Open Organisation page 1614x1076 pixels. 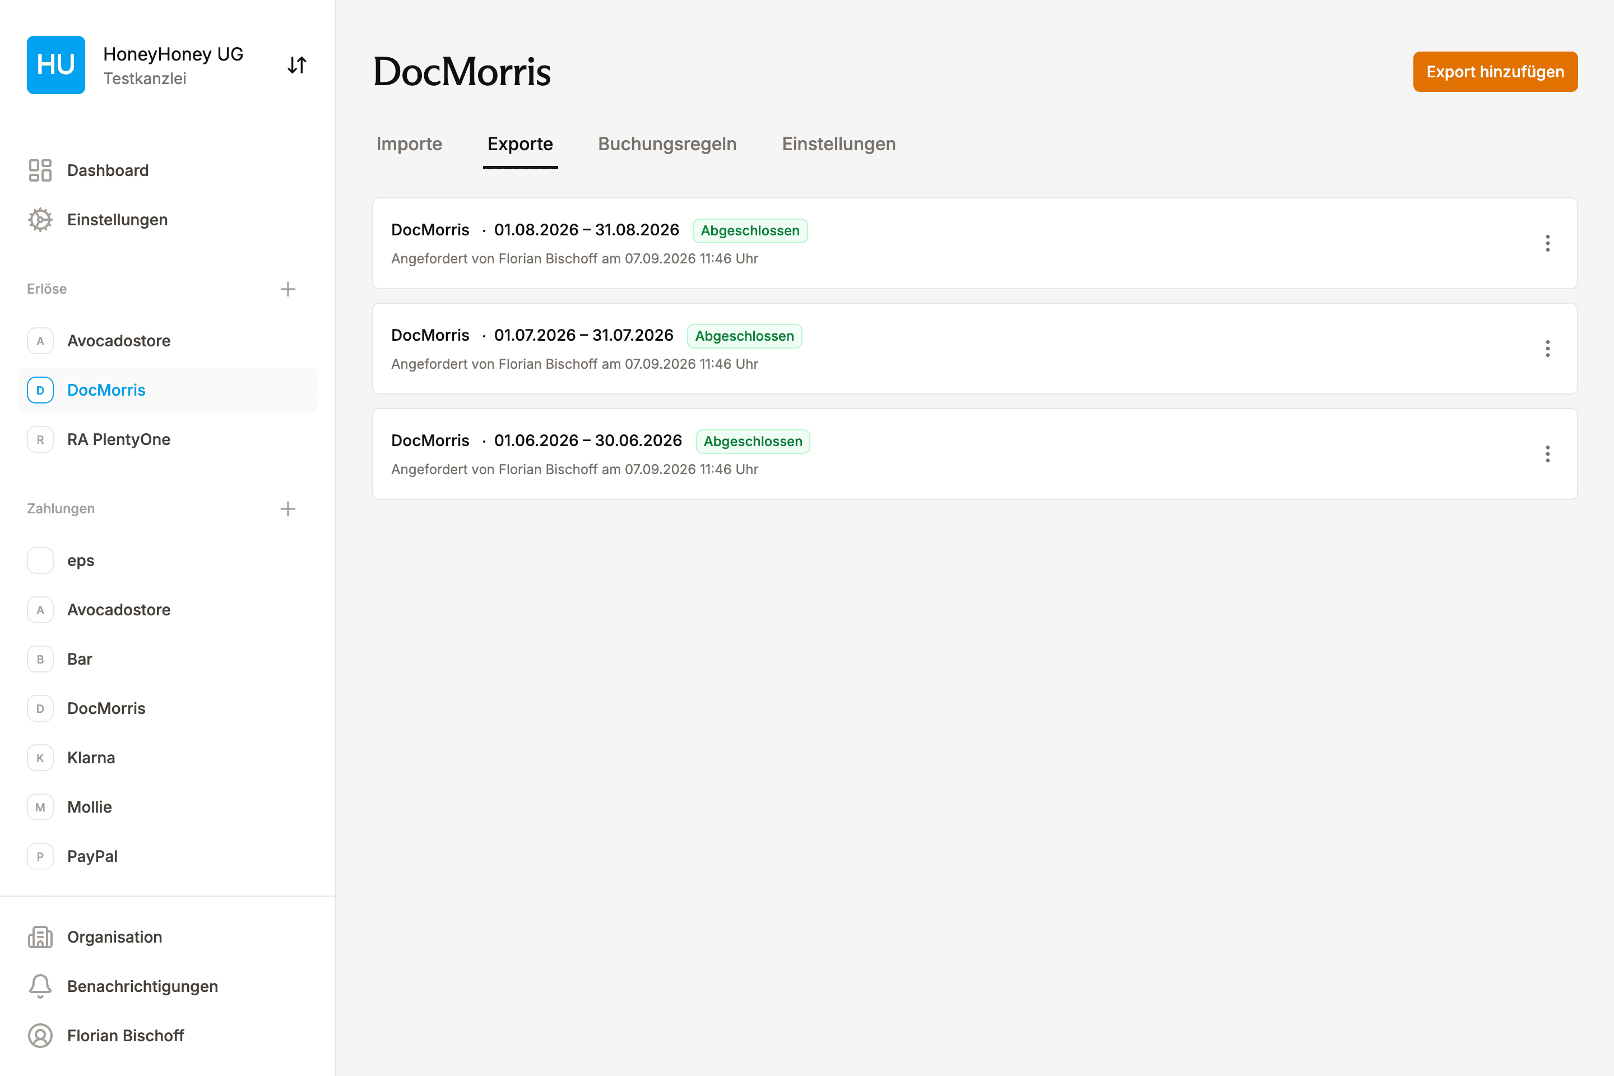click(168, 936)
